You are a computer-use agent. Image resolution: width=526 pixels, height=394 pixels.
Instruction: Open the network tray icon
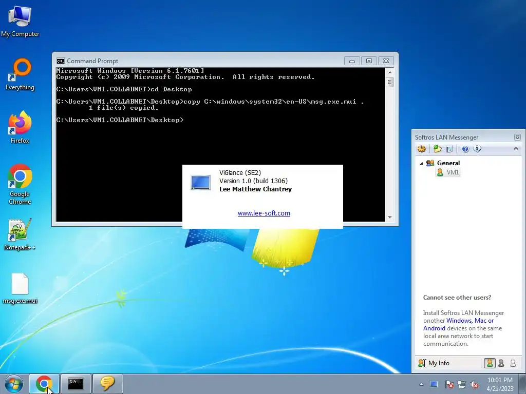(x=462, y=385)
